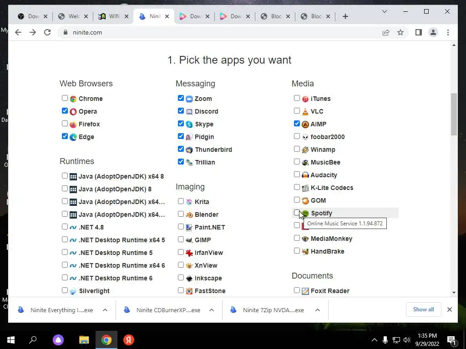Click the iTunes app icon
This screenshot has height=349, width=466.
point(305,99)
